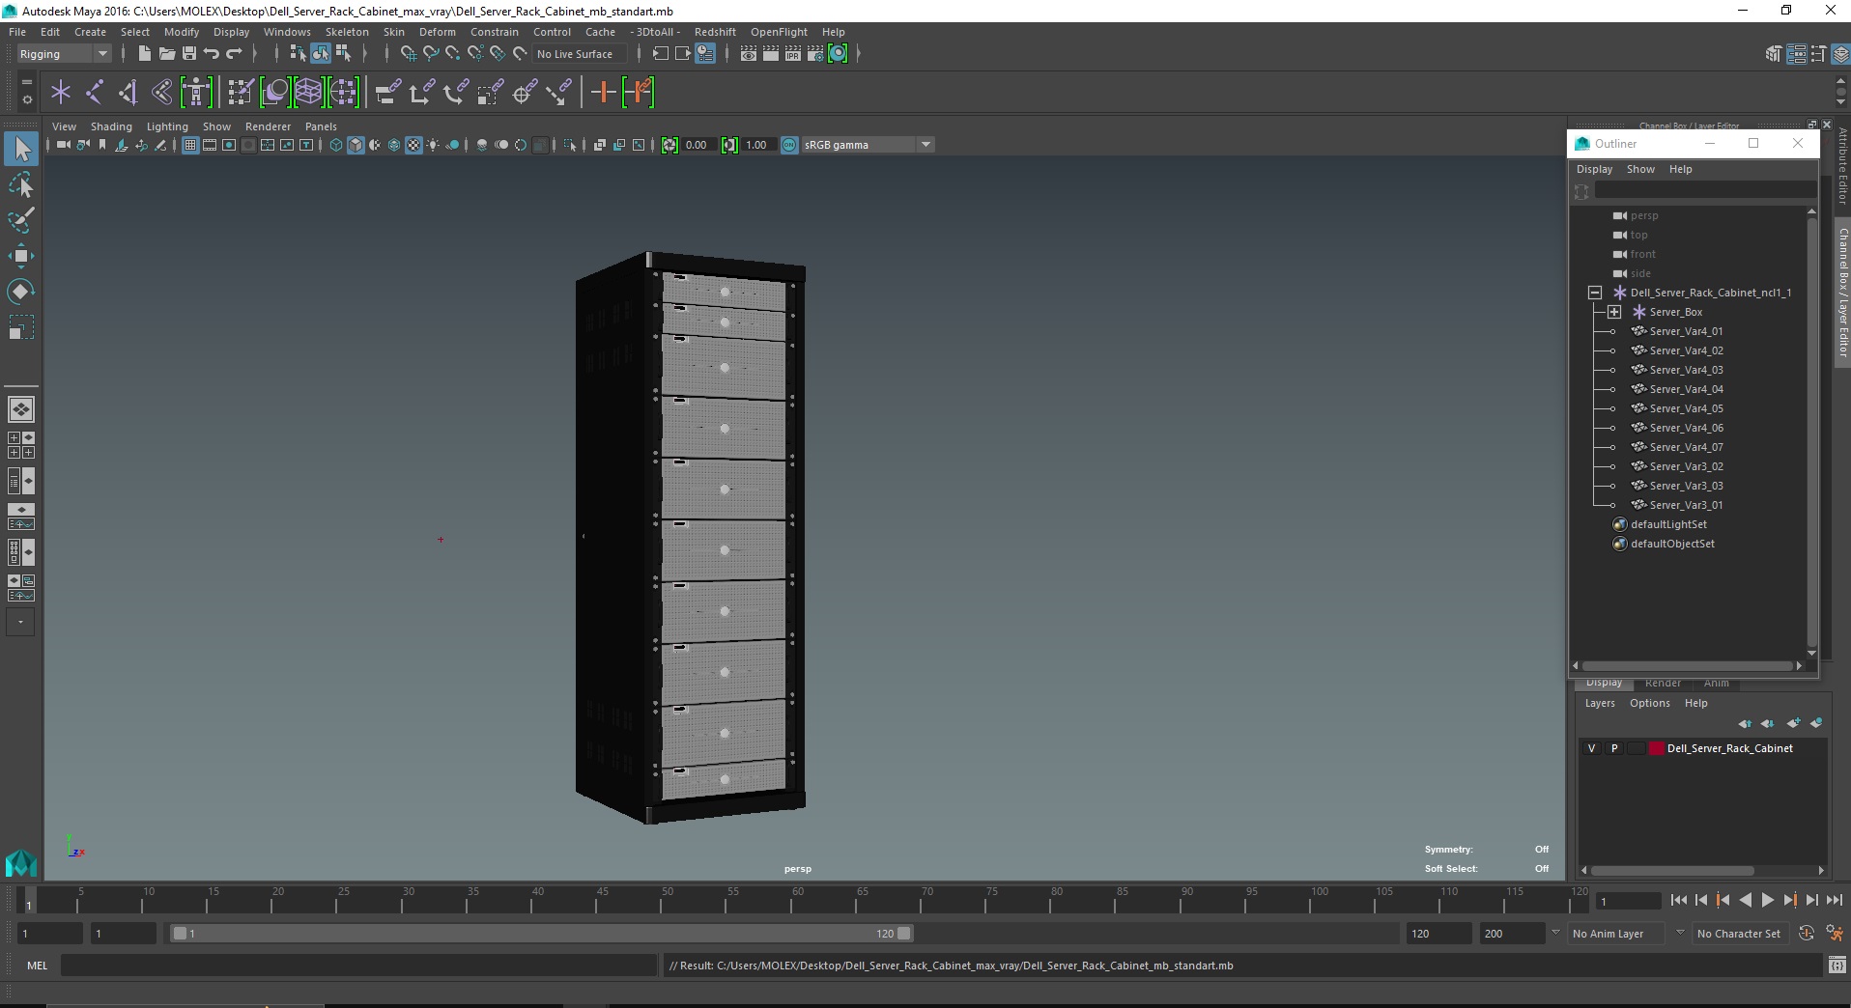Image resolution: width=1851 pixels, height=1008 pixels.
Task: Toggle layer visibility V for Dell_Server_Rack_Cabinet
Action: [x=1592, y=748]
